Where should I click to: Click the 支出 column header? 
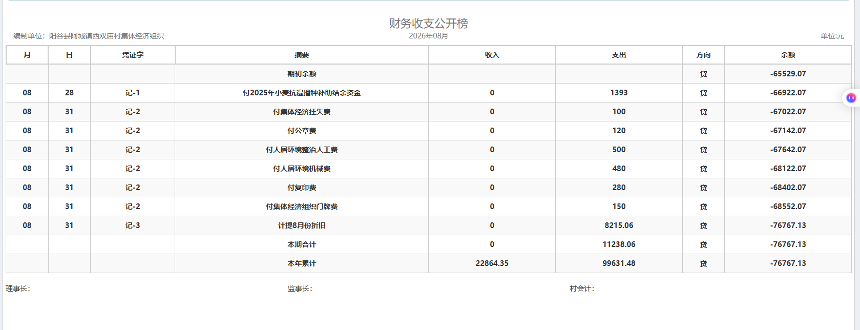[x=619, y=55]
